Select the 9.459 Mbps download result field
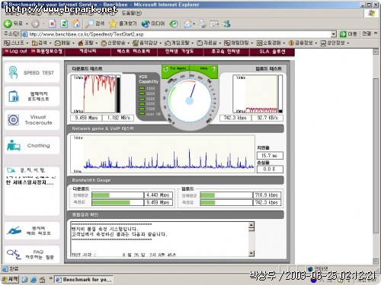 [x=86, y=118]
